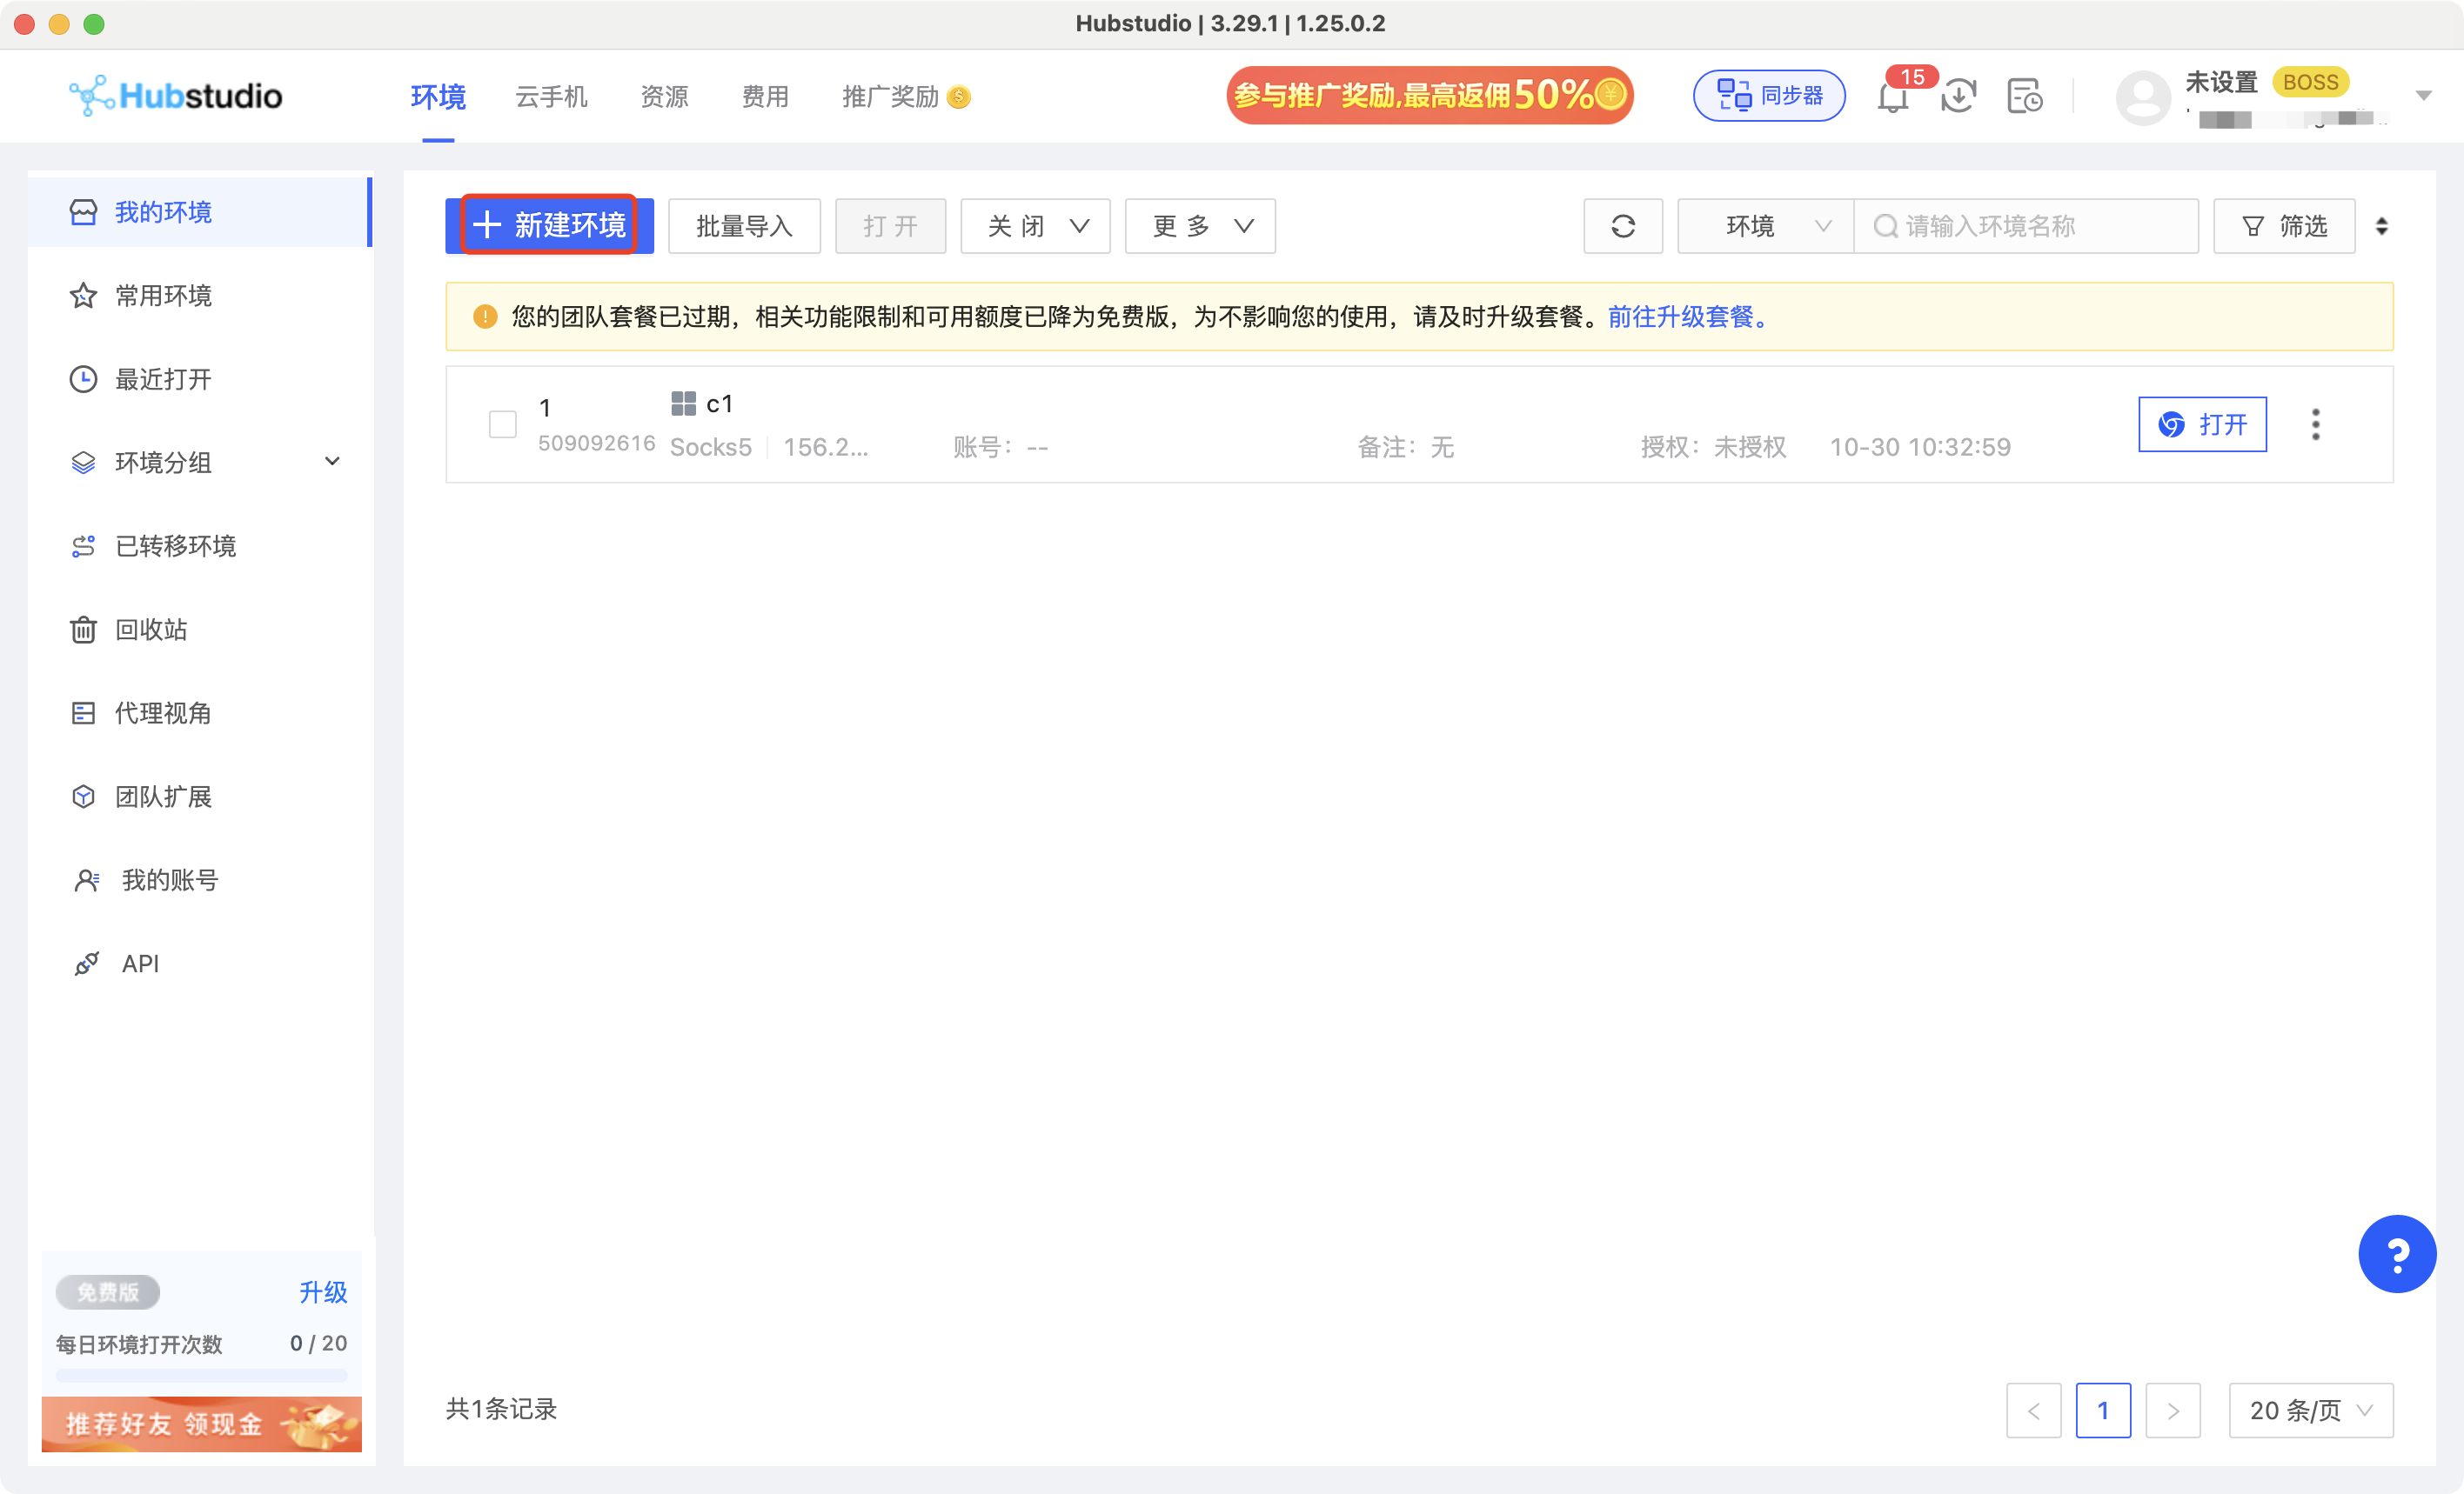Expand the 环境分组 chevron
This screenshot has width=2464, height=1494.
point(333,462)
